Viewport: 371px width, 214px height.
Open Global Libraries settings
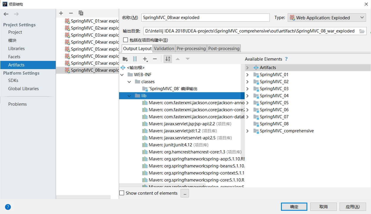pos(23,88)
